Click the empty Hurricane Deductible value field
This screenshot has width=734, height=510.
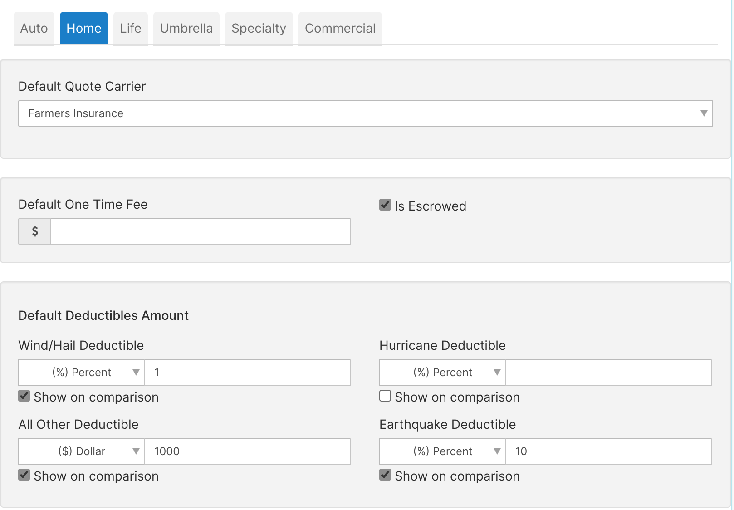pos(608,372)
